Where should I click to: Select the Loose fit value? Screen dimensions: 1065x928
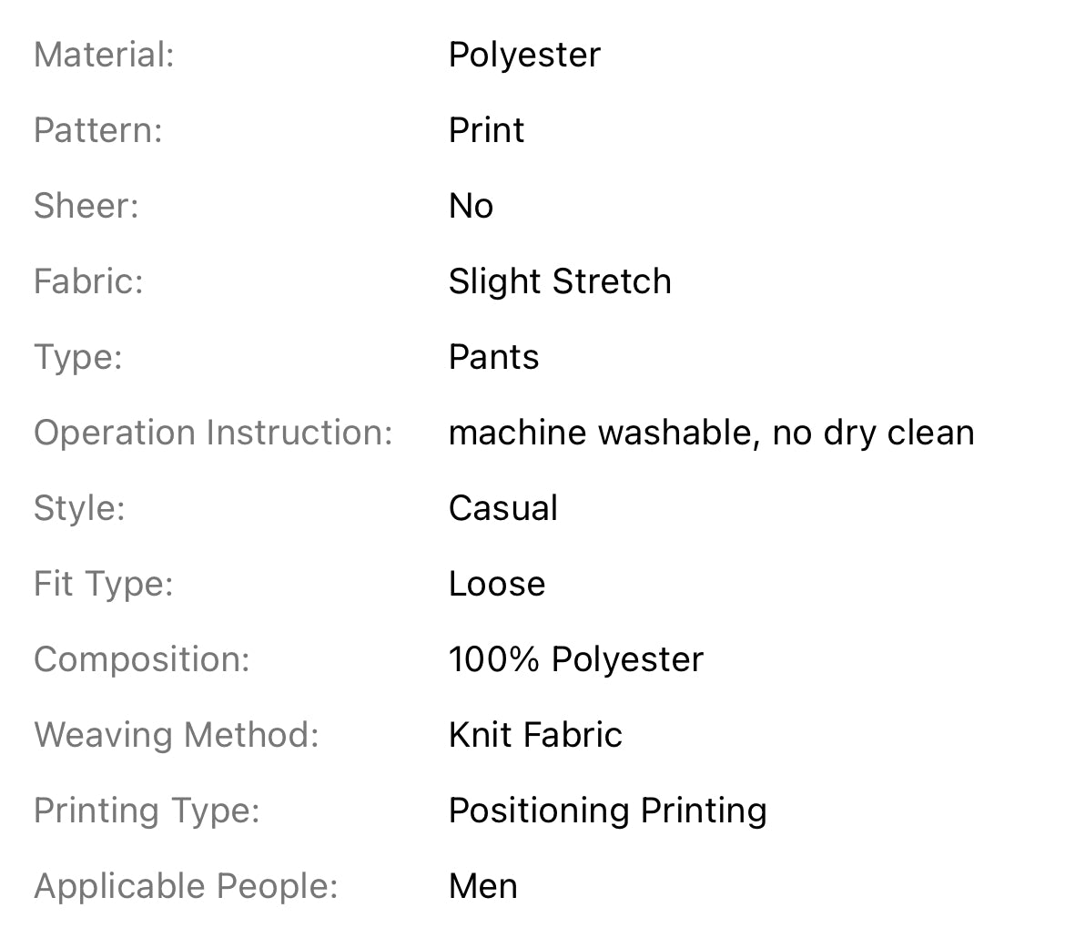(x=497, y=584)
